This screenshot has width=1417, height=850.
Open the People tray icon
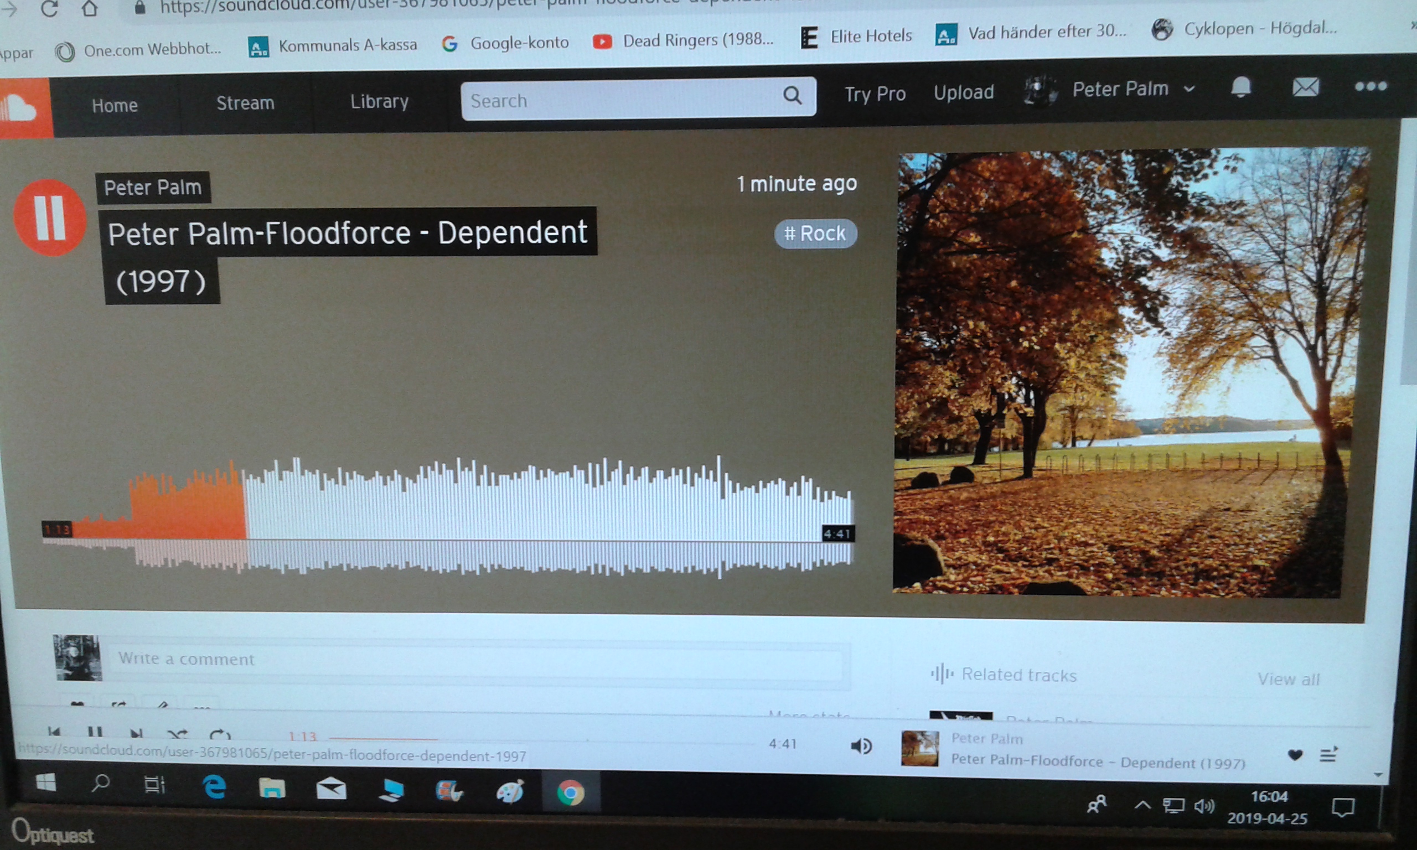[x=1097, y=804]
